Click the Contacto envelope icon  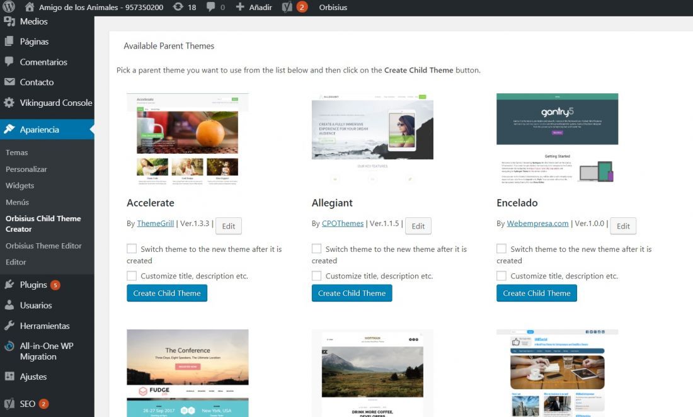(9, 82)
